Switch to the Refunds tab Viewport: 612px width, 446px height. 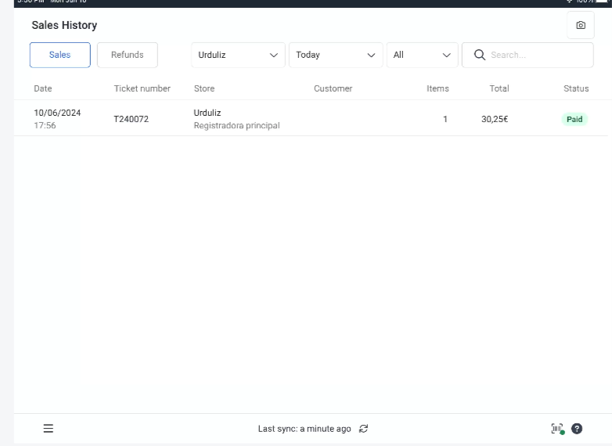click(128, 55)
